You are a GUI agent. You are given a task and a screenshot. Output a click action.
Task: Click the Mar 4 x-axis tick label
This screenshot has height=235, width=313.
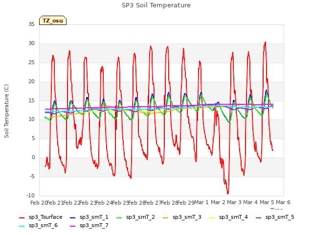click(250, 202)
